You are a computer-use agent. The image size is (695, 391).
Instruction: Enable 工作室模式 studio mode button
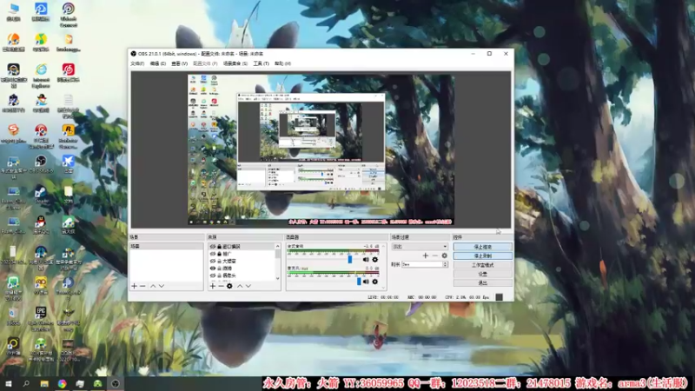[483, 265]
